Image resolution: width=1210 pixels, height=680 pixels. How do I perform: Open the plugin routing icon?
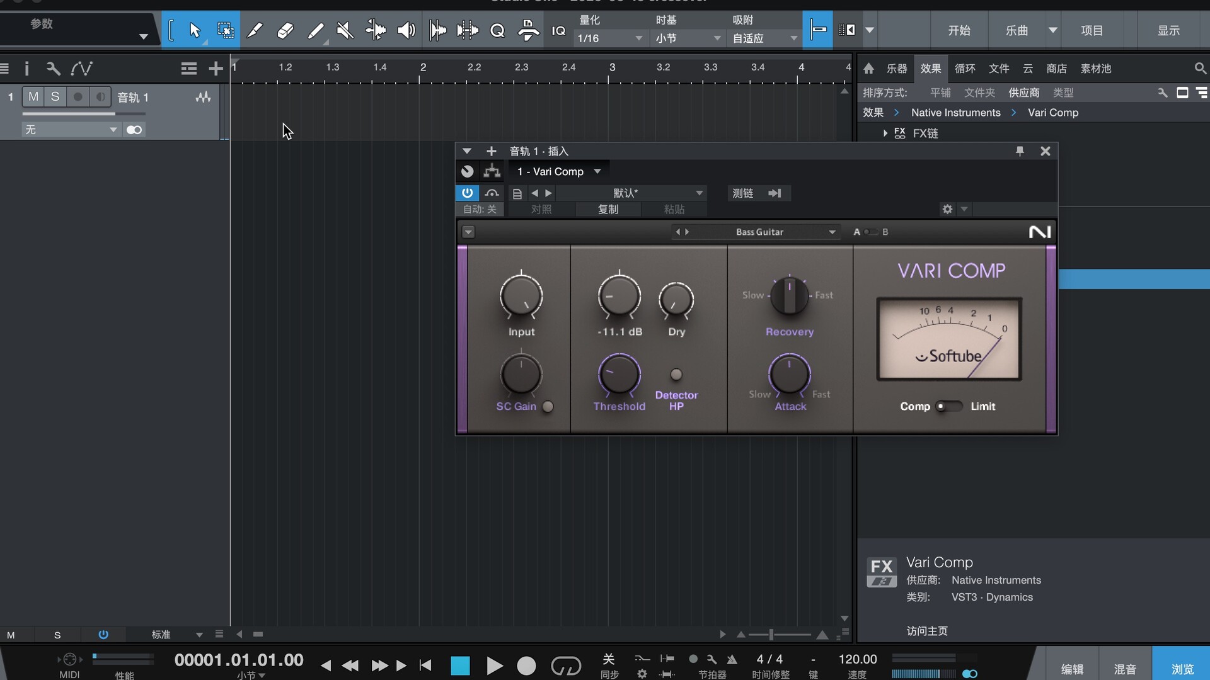[492, 171]
